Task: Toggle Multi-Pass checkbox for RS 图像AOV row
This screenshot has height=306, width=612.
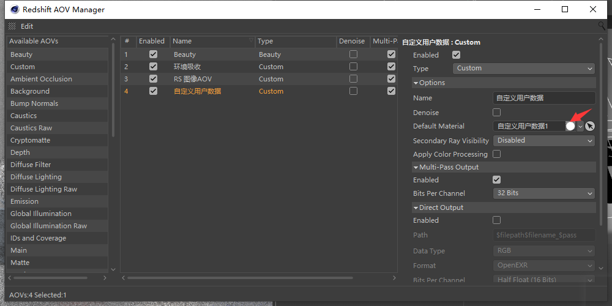Action: [391, 79]
